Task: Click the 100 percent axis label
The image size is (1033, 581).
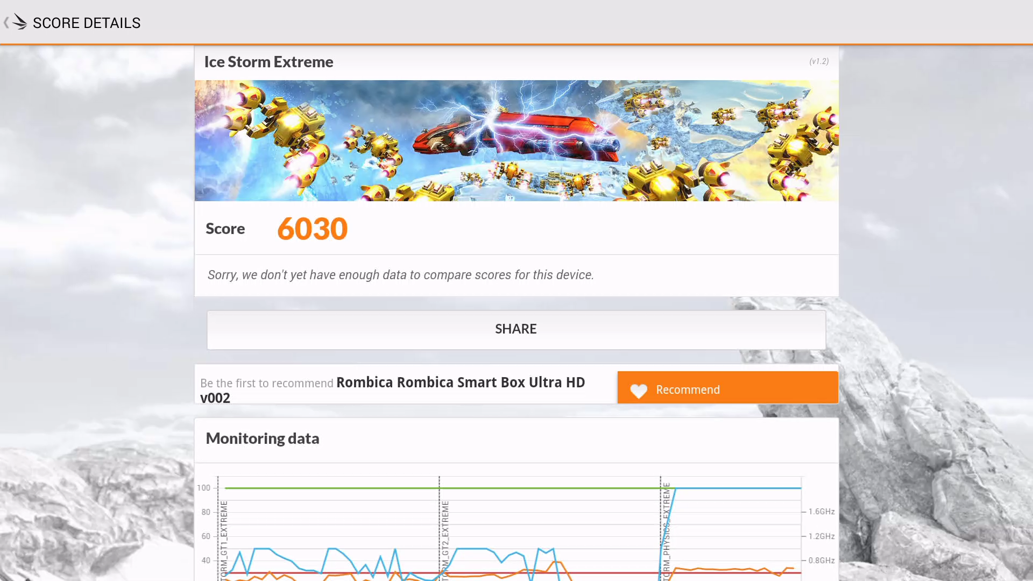Action: (x=203, y=488)
